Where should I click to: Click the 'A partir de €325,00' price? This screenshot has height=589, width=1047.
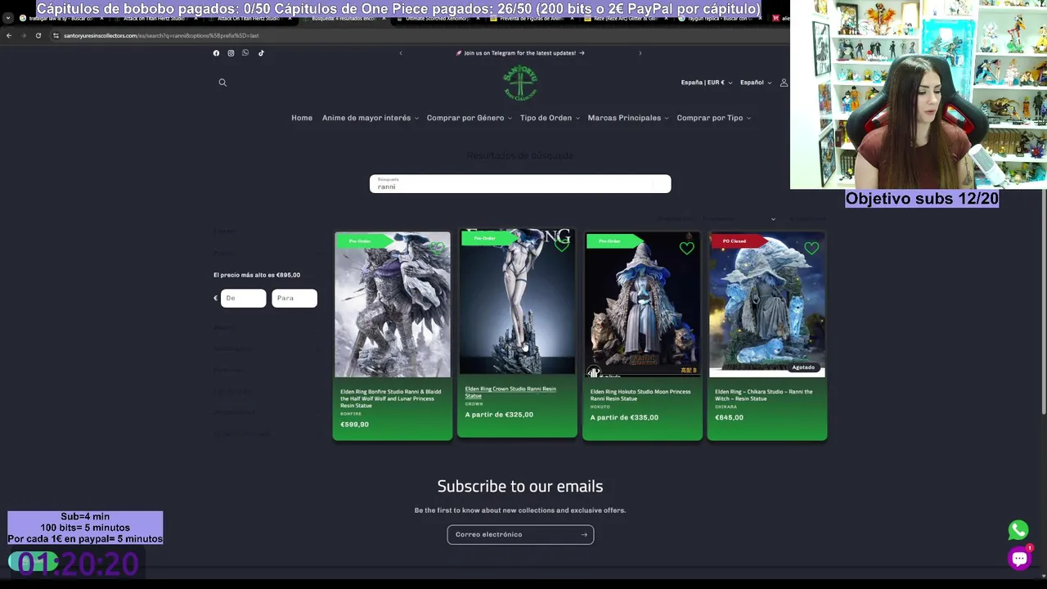(x=499, y=415)
